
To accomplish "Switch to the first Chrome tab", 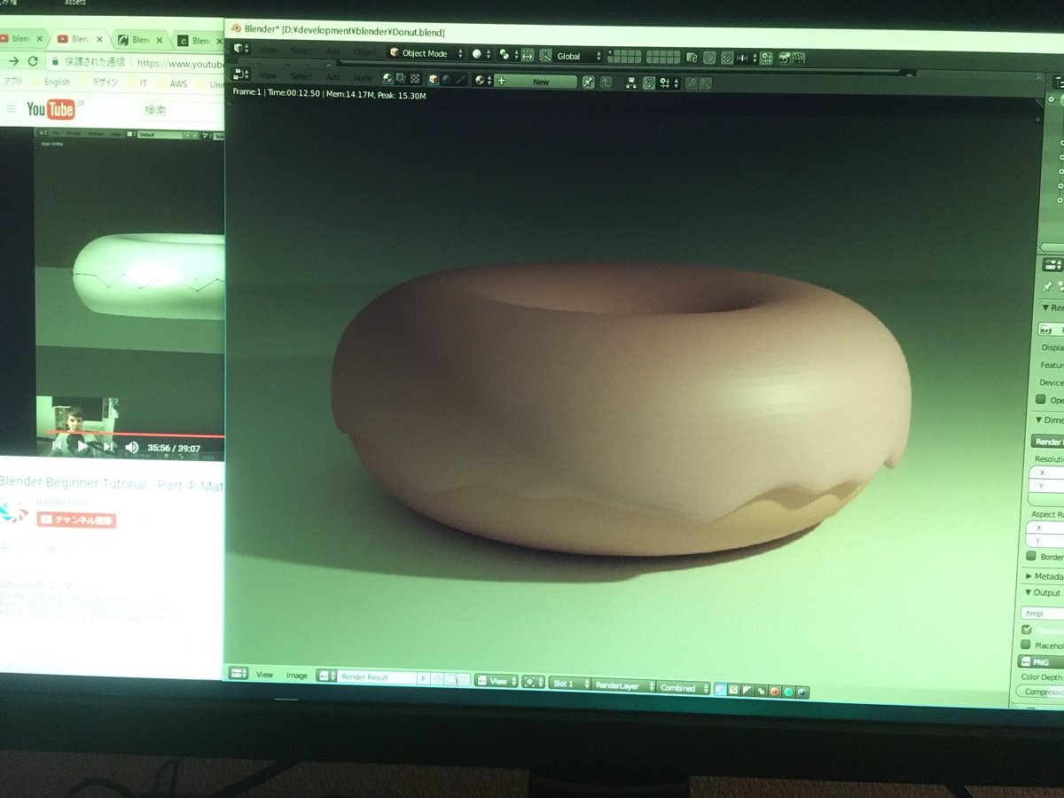I will pos(20,38).
